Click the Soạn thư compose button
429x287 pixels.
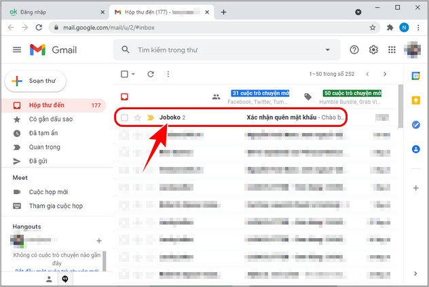tap(35, 81)
